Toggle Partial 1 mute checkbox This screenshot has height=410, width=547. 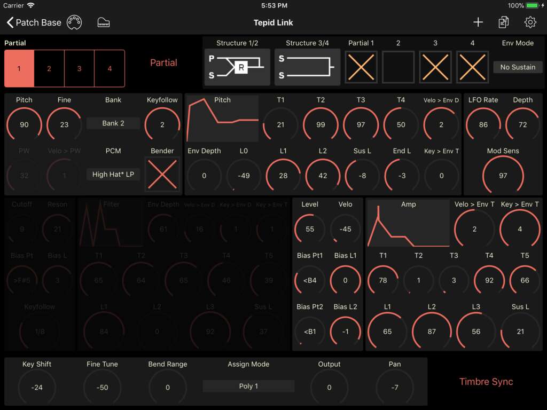tap(361, 67)
